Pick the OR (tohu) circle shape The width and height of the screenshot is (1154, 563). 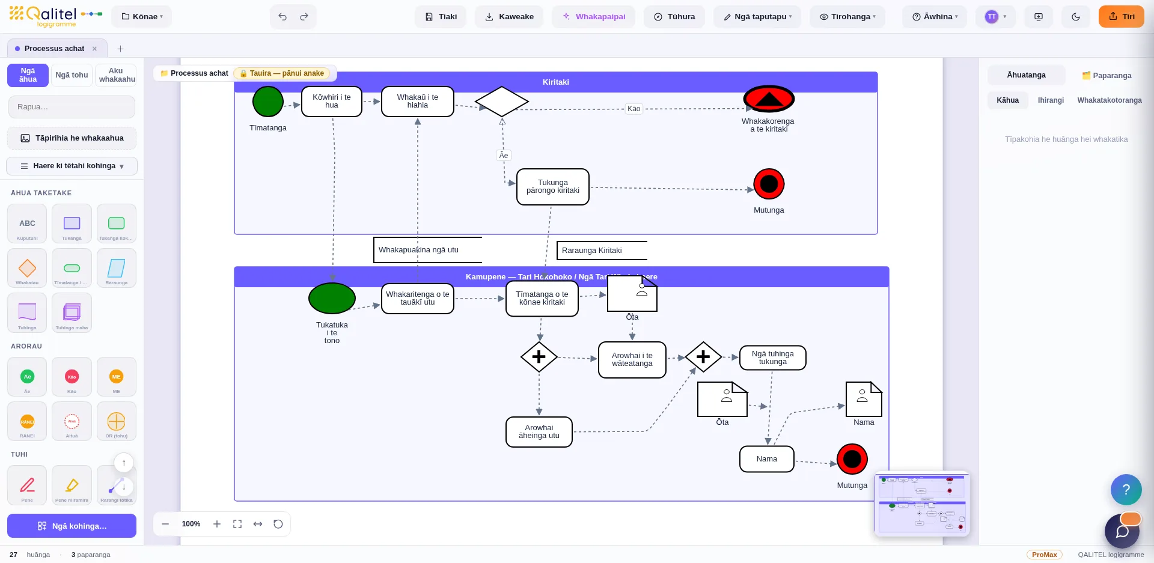coord(116,421)
